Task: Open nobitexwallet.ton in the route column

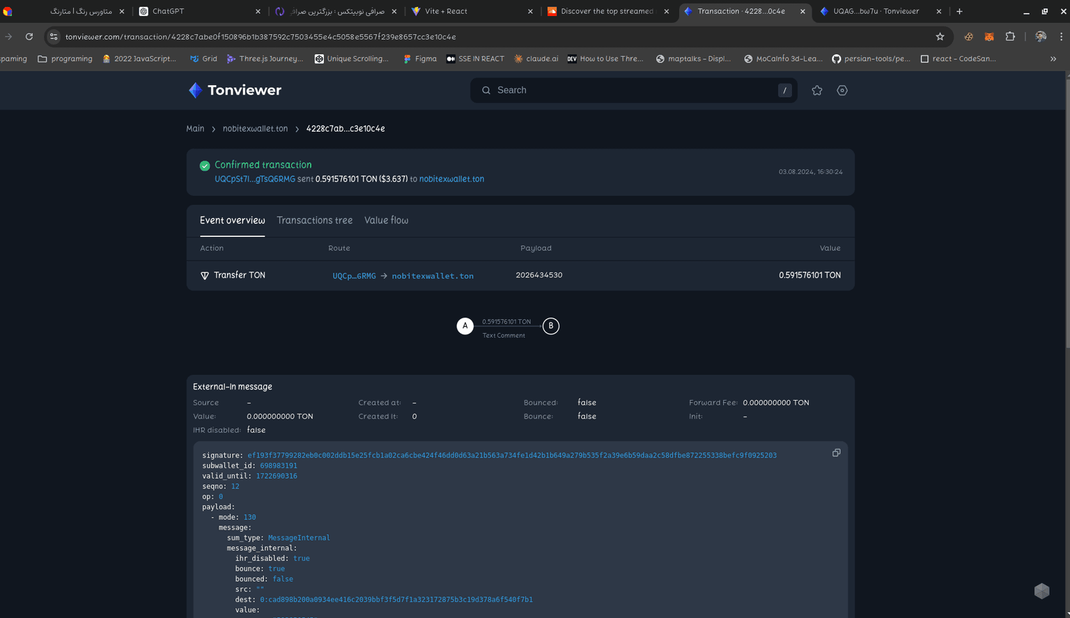Action: [432, 276]
